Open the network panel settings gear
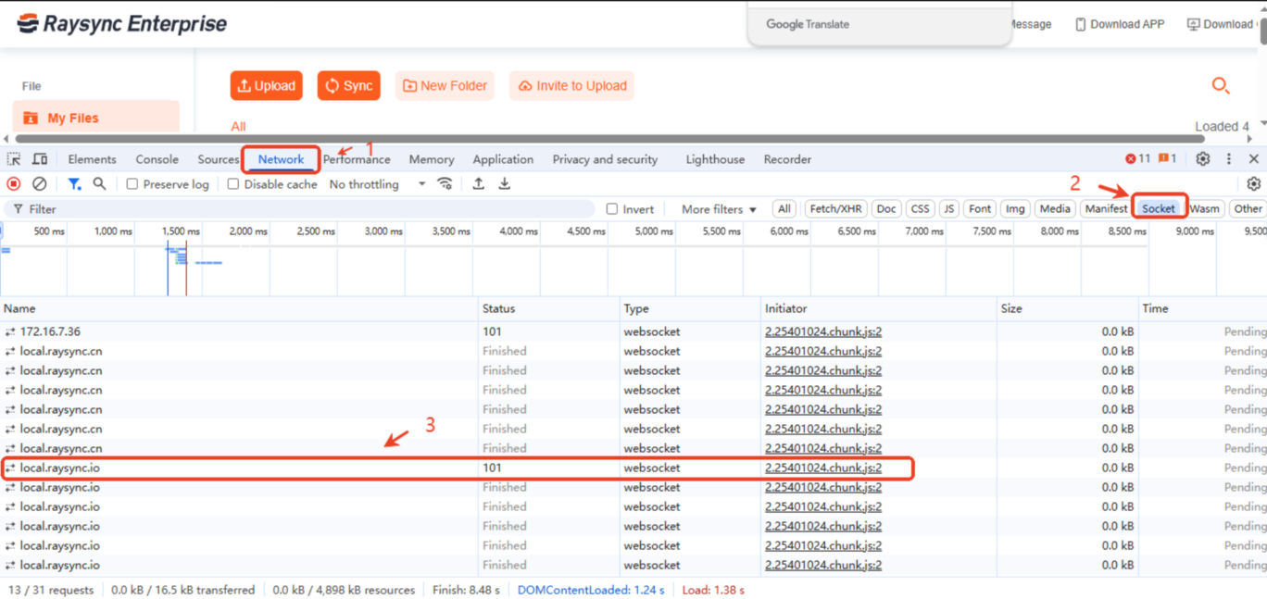1267x599 pixels. (1254, 184)
